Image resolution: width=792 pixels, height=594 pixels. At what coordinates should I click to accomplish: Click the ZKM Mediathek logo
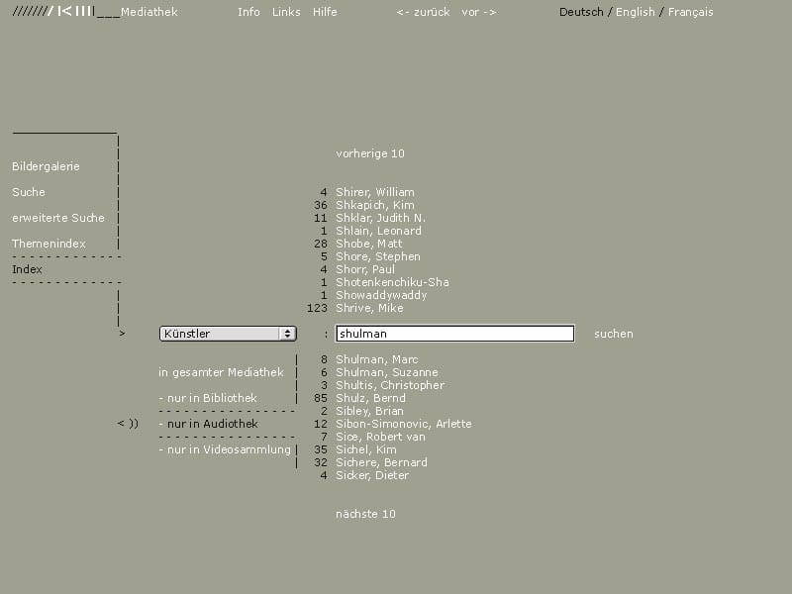[95, 12]
